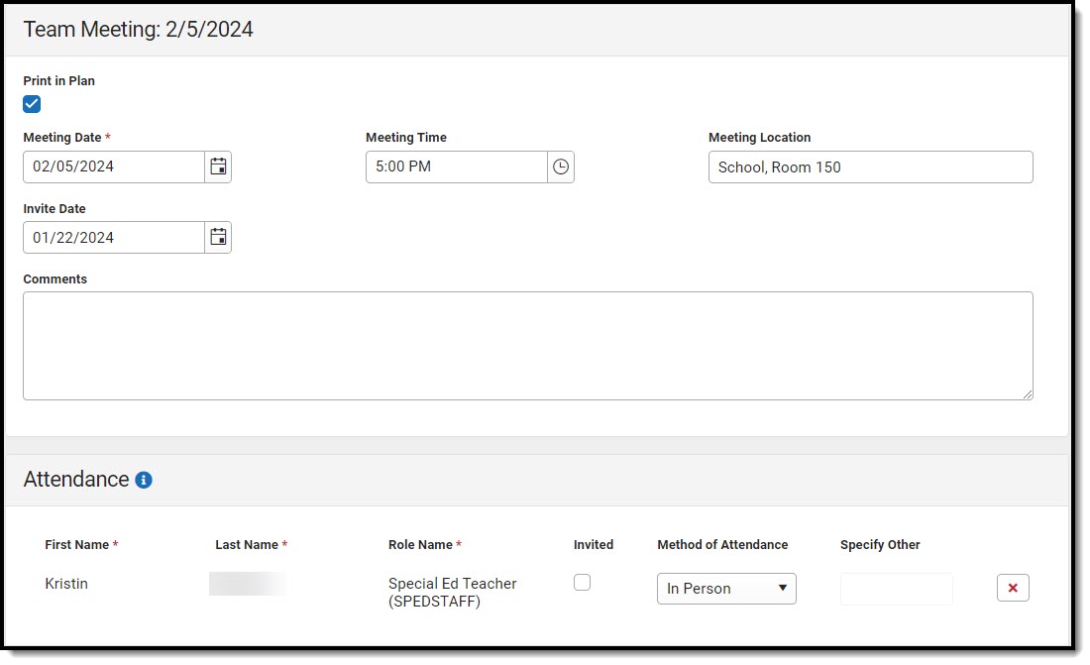
Task: Click the First Name column header
Action: 77,545
